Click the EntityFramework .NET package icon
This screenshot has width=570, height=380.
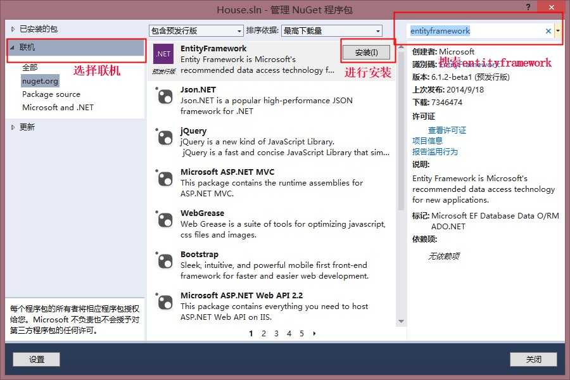point(163,54)
